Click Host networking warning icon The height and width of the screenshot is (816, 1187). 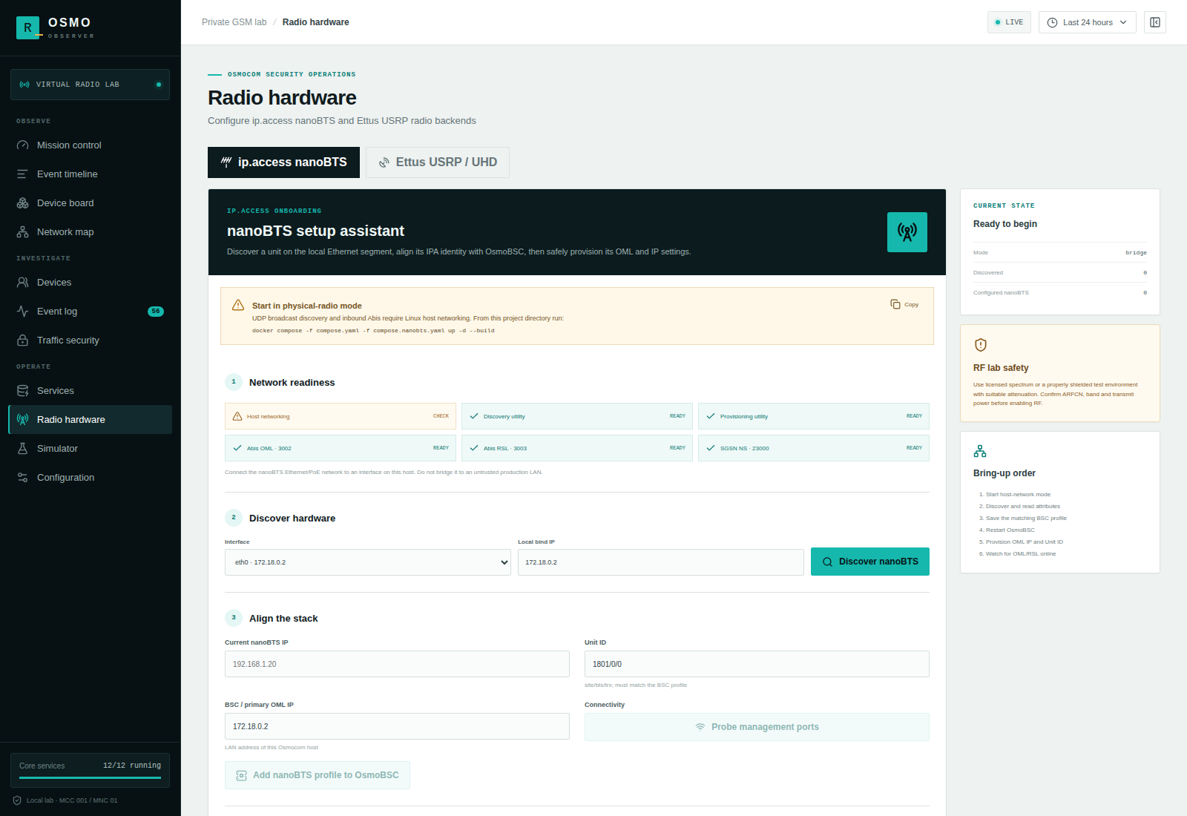tap(237, 416)
